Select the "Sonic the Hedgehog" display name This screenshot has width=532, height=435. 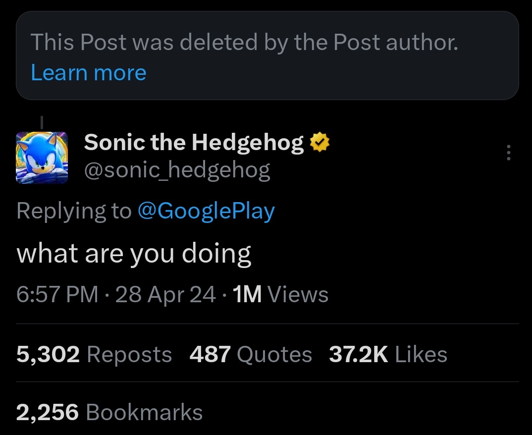tap(194, 143)
